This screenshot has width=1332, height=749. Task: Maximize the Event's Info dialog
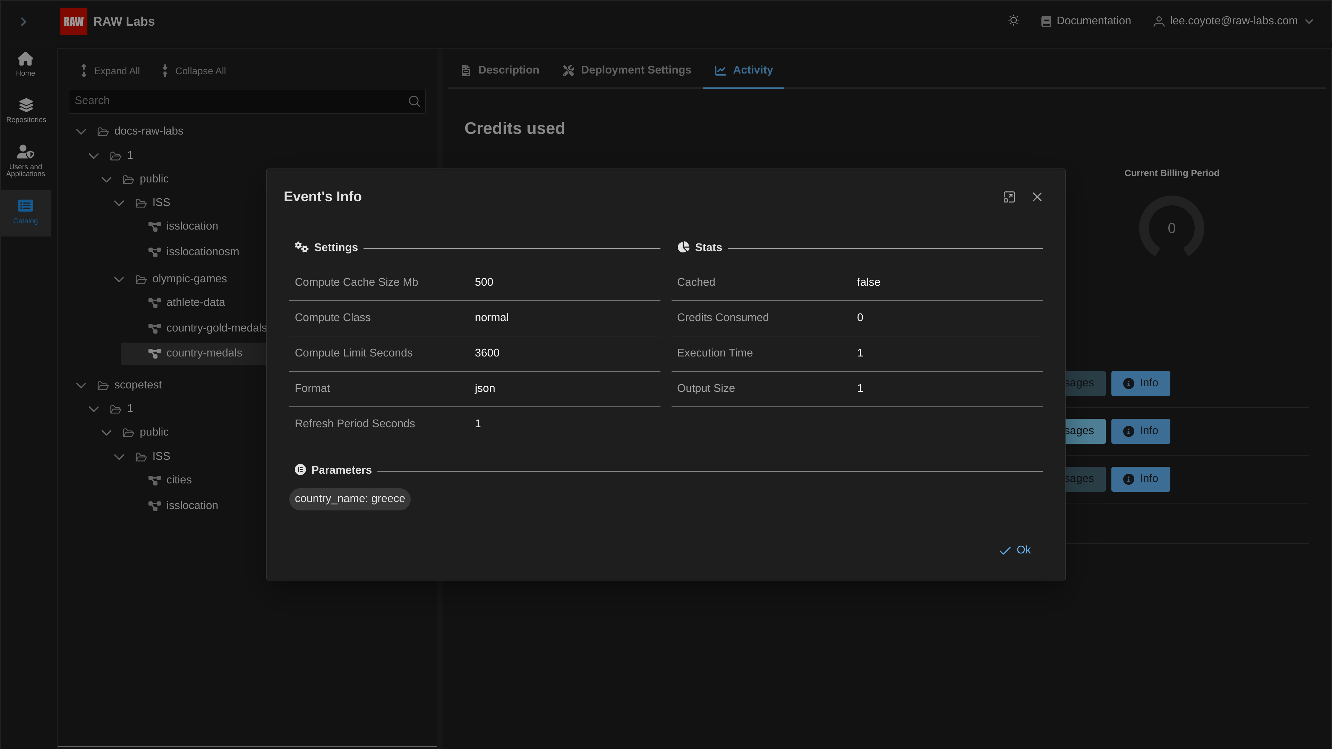pyautogui.click(x=1009, y=197)
